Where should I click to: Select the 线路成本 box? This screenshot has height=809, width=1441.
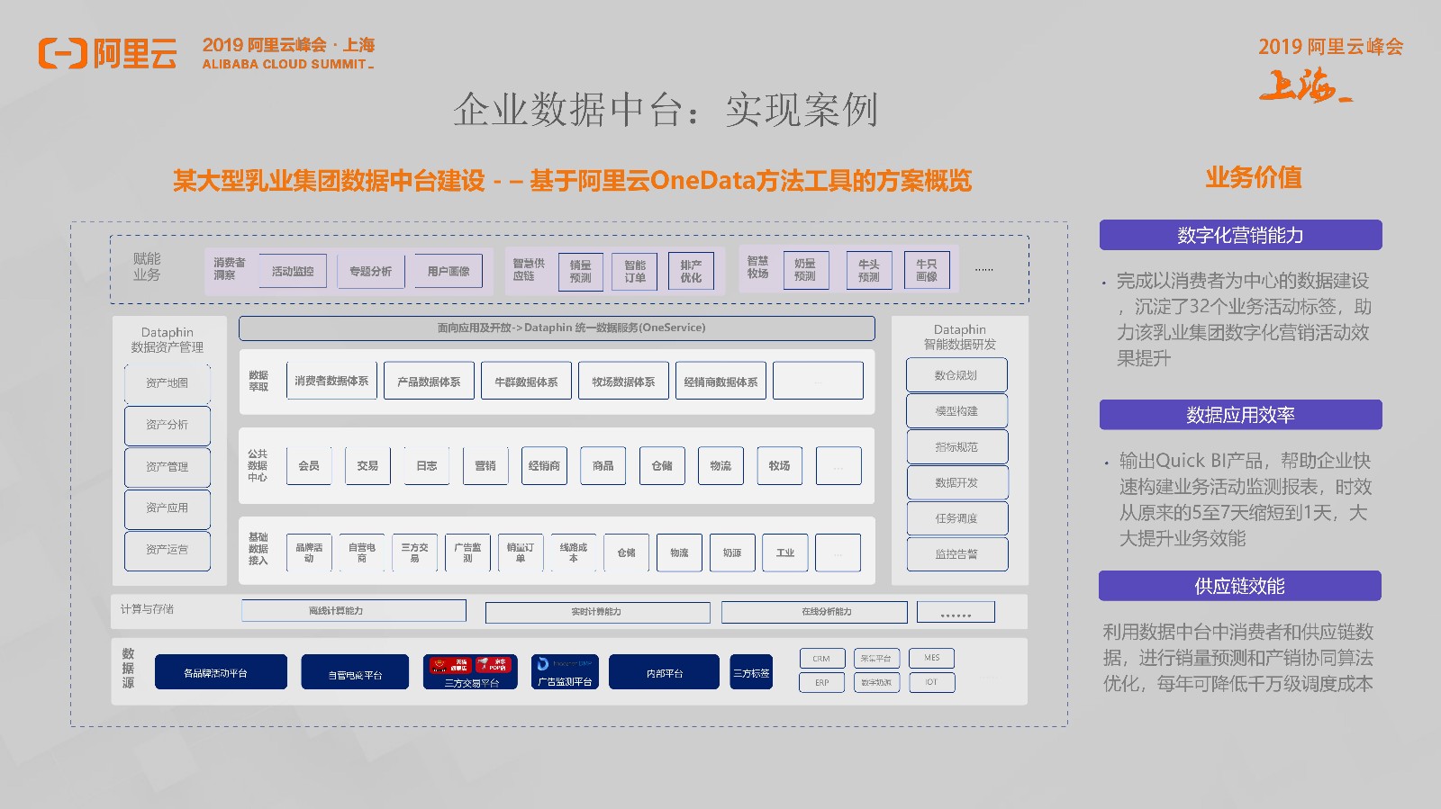coord(574,553)
